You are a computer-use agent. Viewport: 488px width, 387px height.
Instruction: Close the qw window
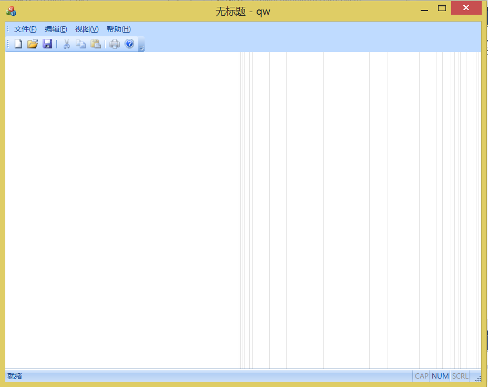point(466,8)
